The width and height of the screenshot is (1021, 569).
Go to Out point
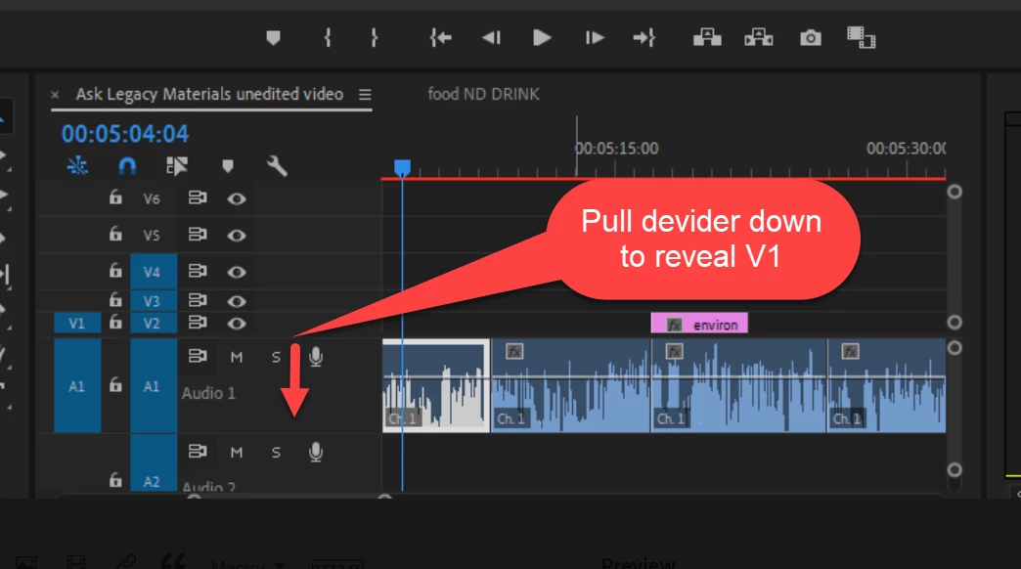point(644,38)
